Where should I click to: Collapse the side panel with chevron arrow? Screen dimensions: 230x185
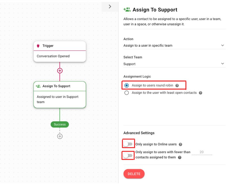point(110,6)
